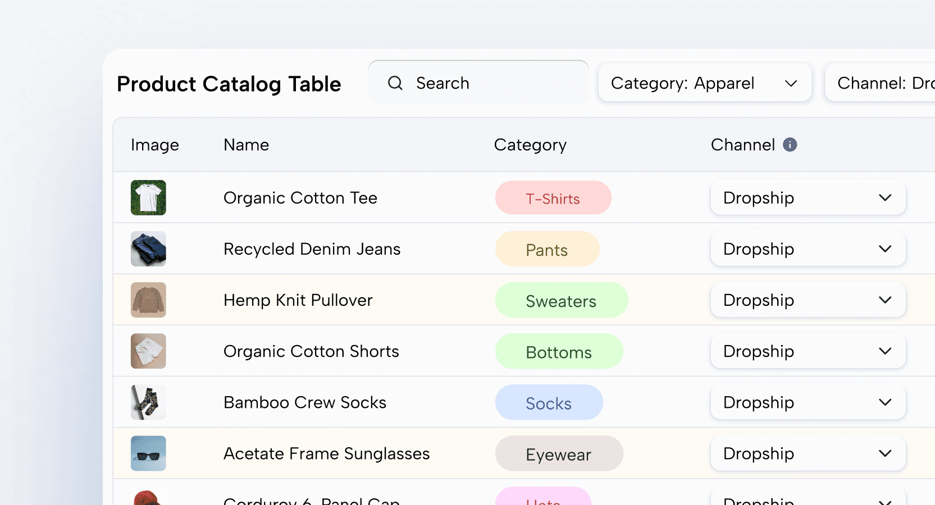Expand Dropship dropdown for Hemp Knit Pullover
Viewport: 935px width, 505px height.
coord(808,300)
